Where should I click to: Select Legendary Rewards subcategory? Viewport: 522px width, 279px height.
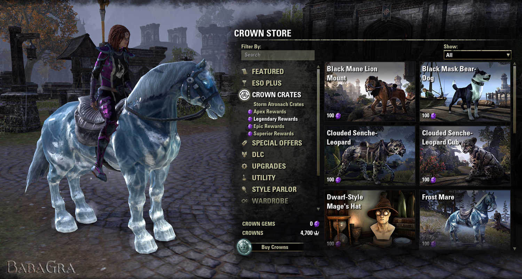click(276, 119)
